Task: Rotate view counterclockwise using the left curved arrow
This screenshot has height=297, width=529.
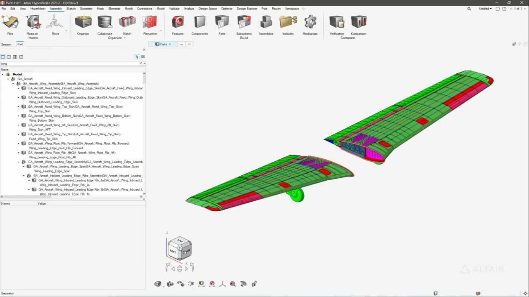Action: pos(167,267)
